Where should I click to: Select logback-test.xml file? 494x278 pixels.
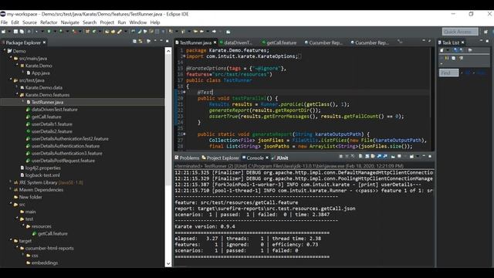42,175
